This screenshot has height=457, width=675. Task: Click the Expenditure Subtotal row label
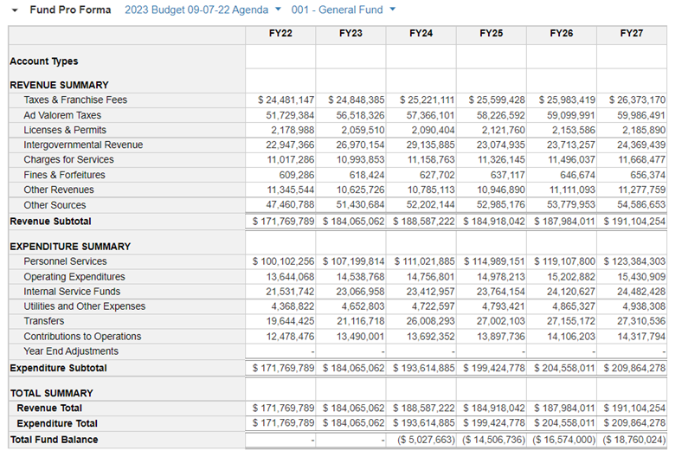point(58,368)
